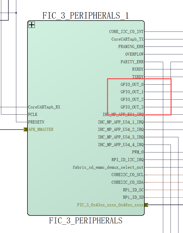
Task: Select the PWM_0 output pin
Action: 138,152
